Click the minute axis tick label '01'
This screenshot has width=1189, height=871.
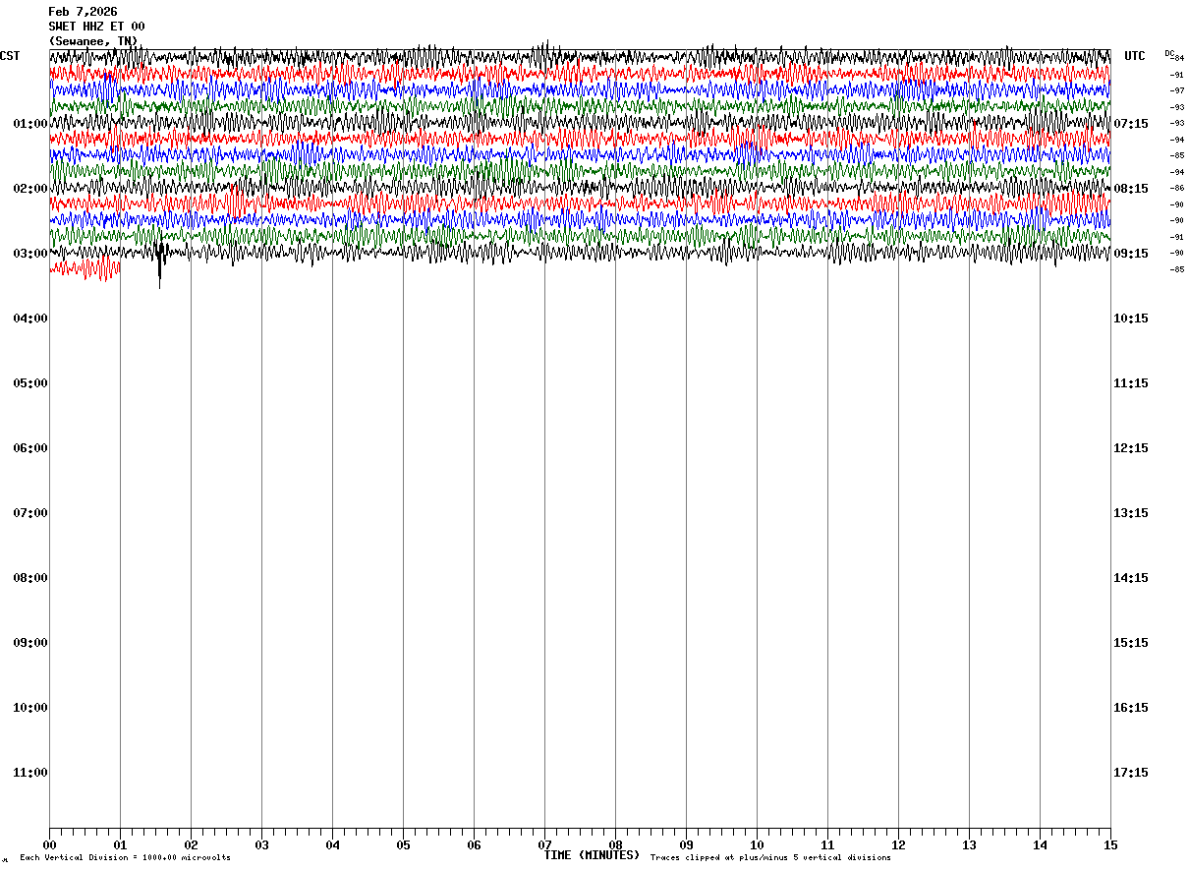point(120,844)
